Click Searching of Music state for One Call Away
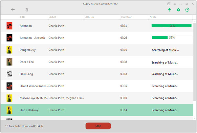This screenshot has width=197, height=133. coord(165,110)
